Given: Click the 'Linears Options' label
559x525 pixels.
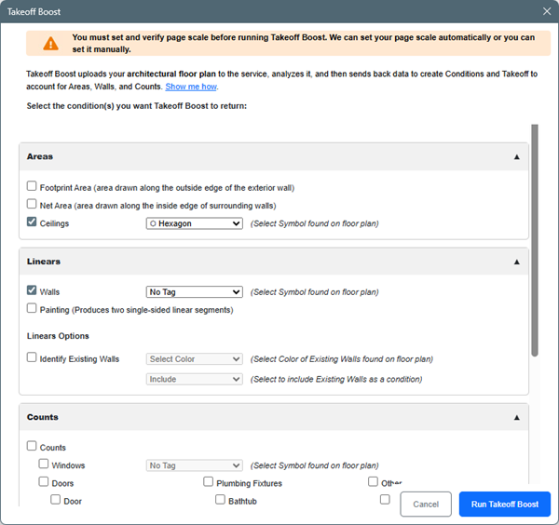Looking at the screenshot, I should point(58,336).
